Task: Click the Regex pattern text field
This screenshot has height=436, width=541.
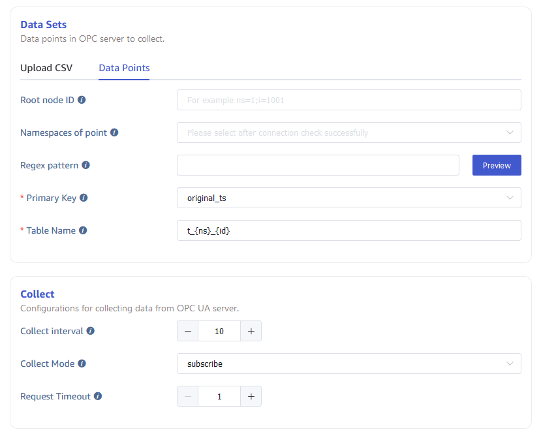Action: click(x=318, y=165)
